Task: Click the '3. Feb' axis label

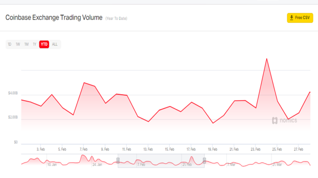Action: point(40,149)
